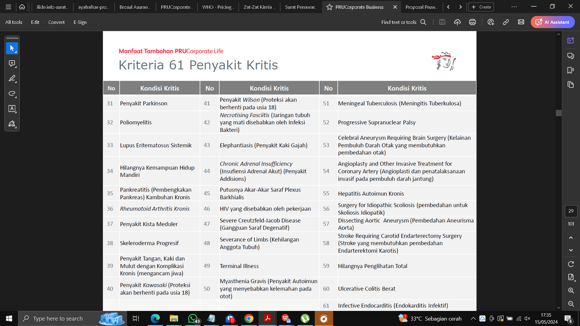The width and height of the screenshot is (580, 326).
Task: Show hidden system tray icons
Action: (x=473, y=319)
